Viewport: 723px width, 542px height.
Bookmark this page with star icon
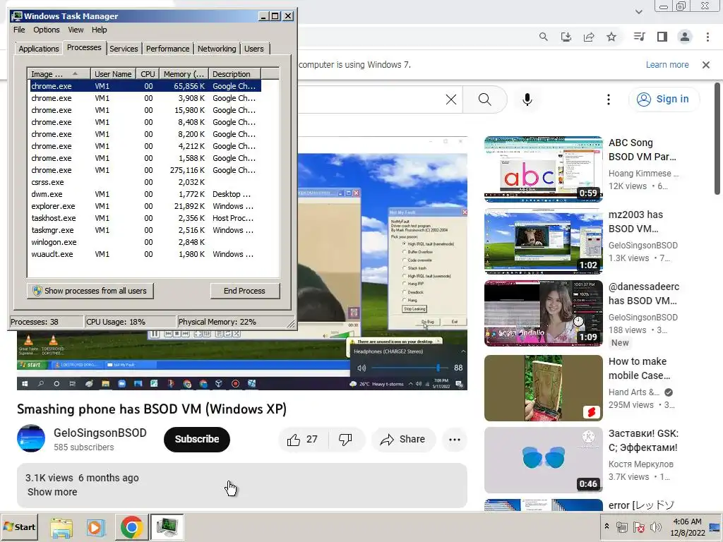pyautogui.click(x=611, y=37)
